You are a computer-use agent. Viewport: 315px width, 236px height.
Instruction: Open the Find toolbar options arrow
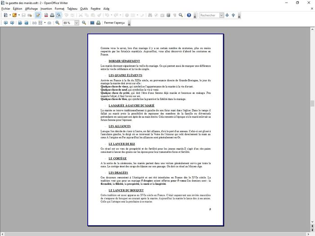point(239,15)
